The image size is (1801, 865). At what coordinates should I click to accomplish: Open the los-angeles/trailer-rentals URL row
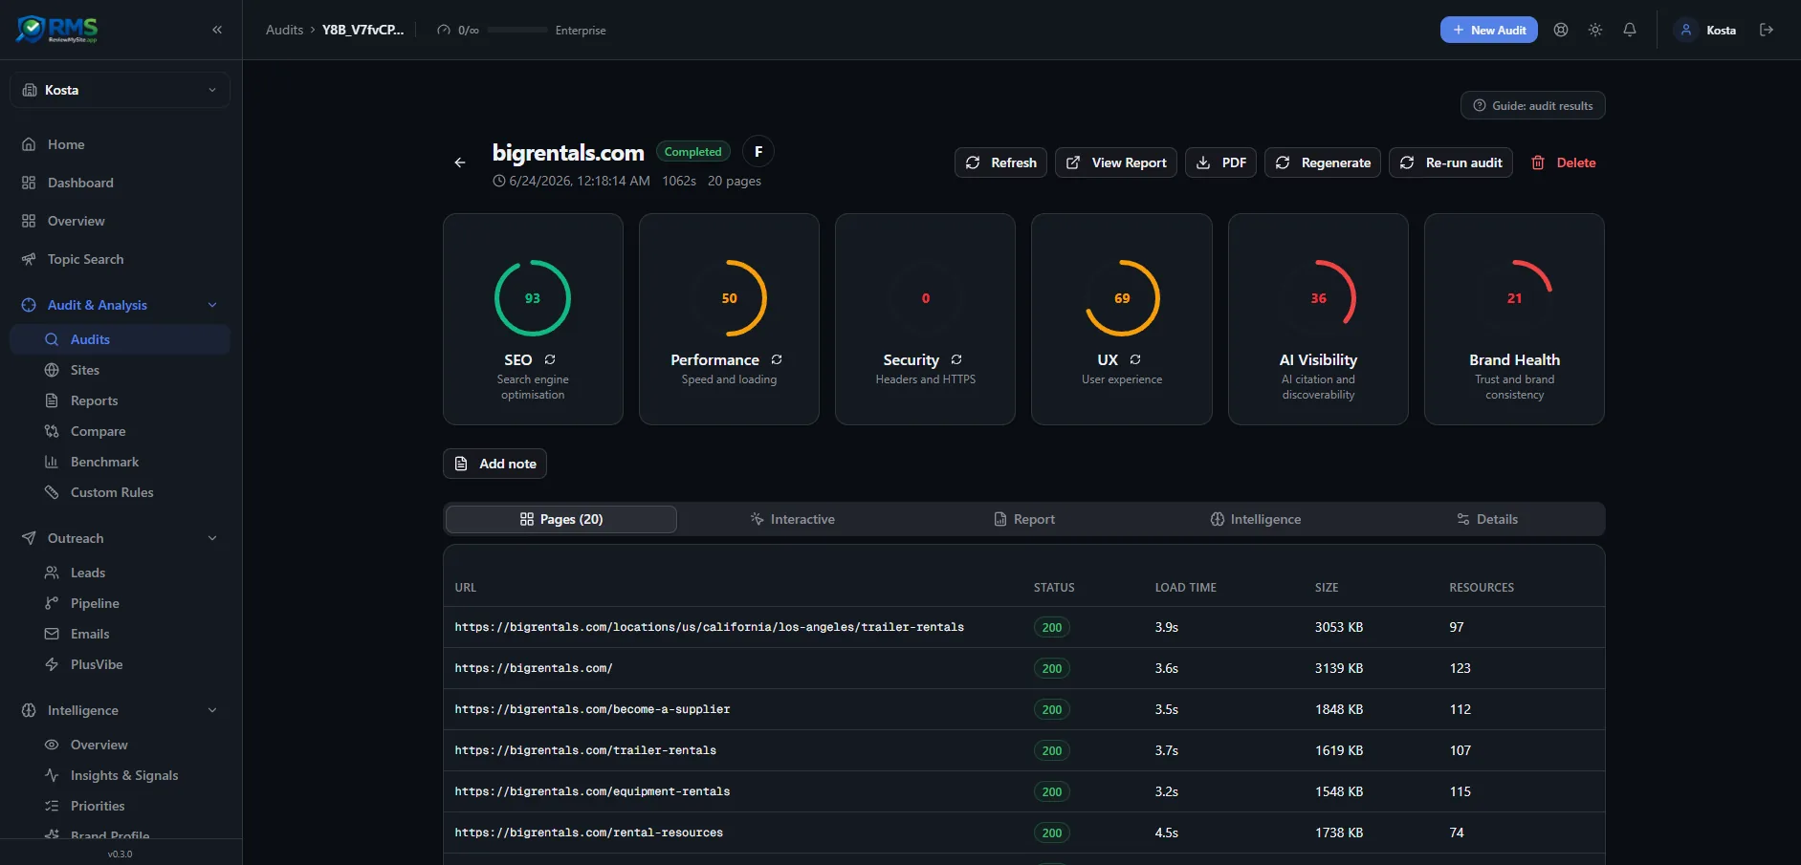coord(1023,627)
